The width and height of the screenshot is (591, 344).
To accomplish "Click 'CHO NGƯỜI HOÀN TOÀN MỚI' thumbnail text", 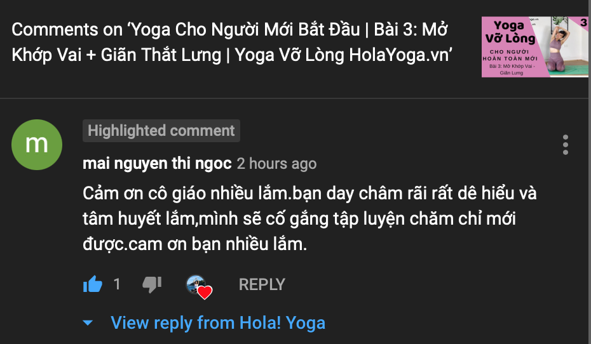I will [510, 55].
